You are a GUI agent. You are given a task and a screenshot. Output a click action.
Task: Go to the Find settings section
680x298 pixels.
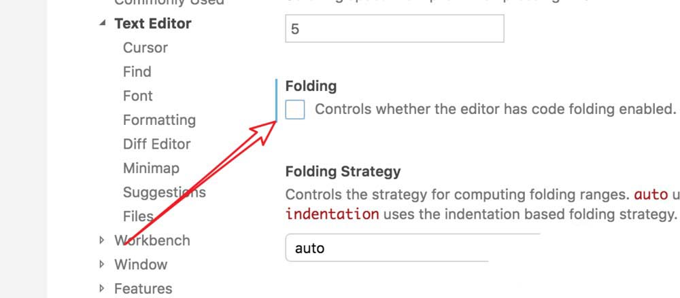137,71
